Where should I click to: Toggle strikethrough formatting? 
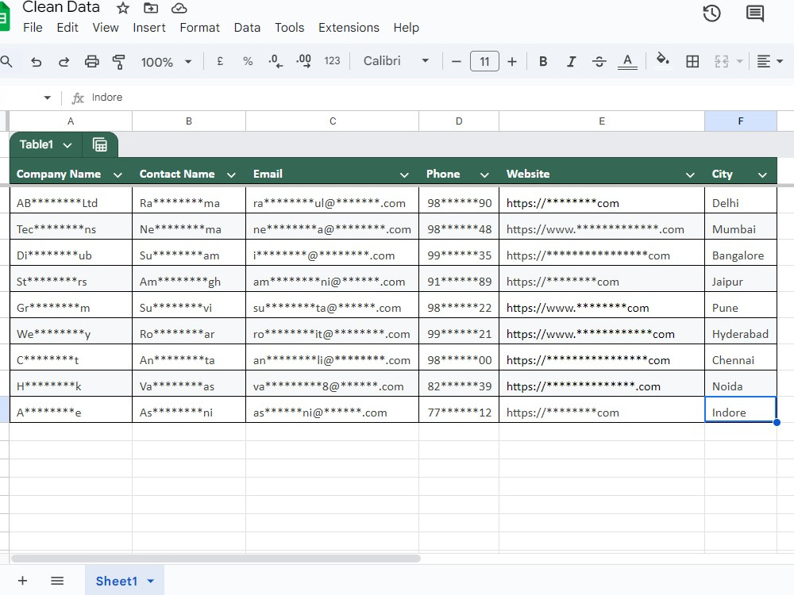[599, 61]
